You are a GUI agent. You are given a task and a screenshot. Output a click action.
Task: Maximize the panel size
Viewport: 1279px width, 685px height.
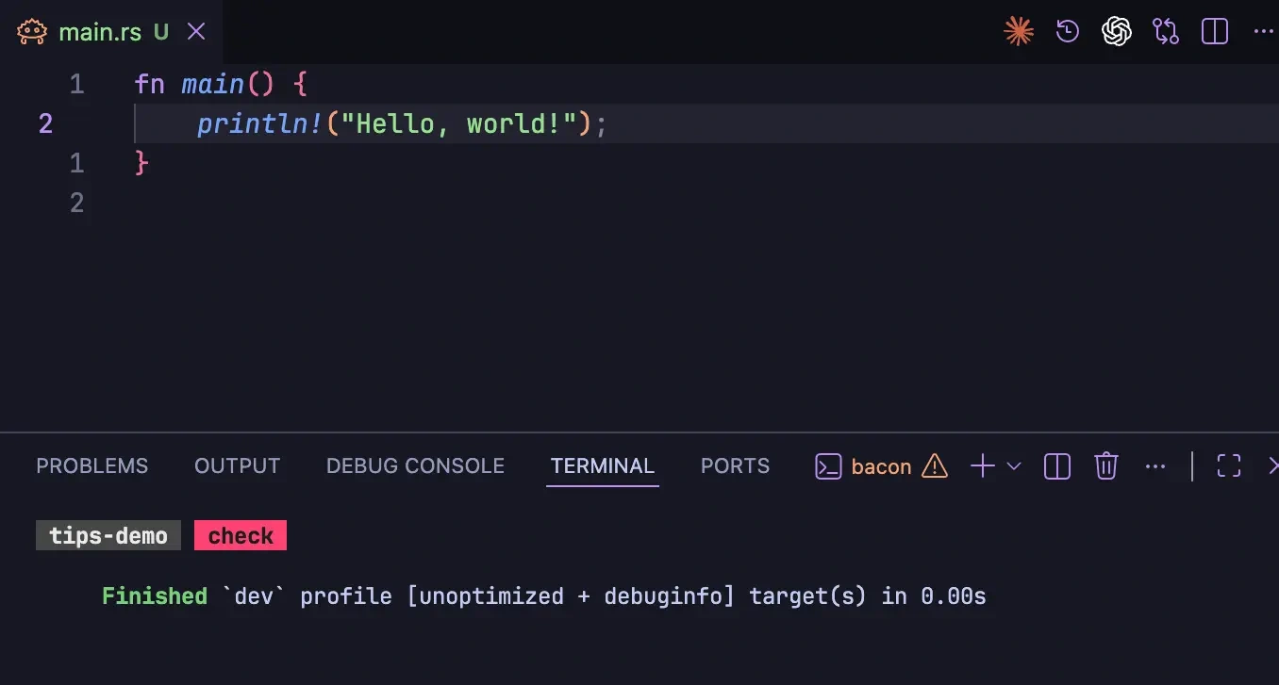coord(1229,466)
